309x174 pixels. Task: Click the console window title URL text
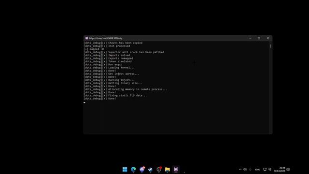click(x=106, y=38)
